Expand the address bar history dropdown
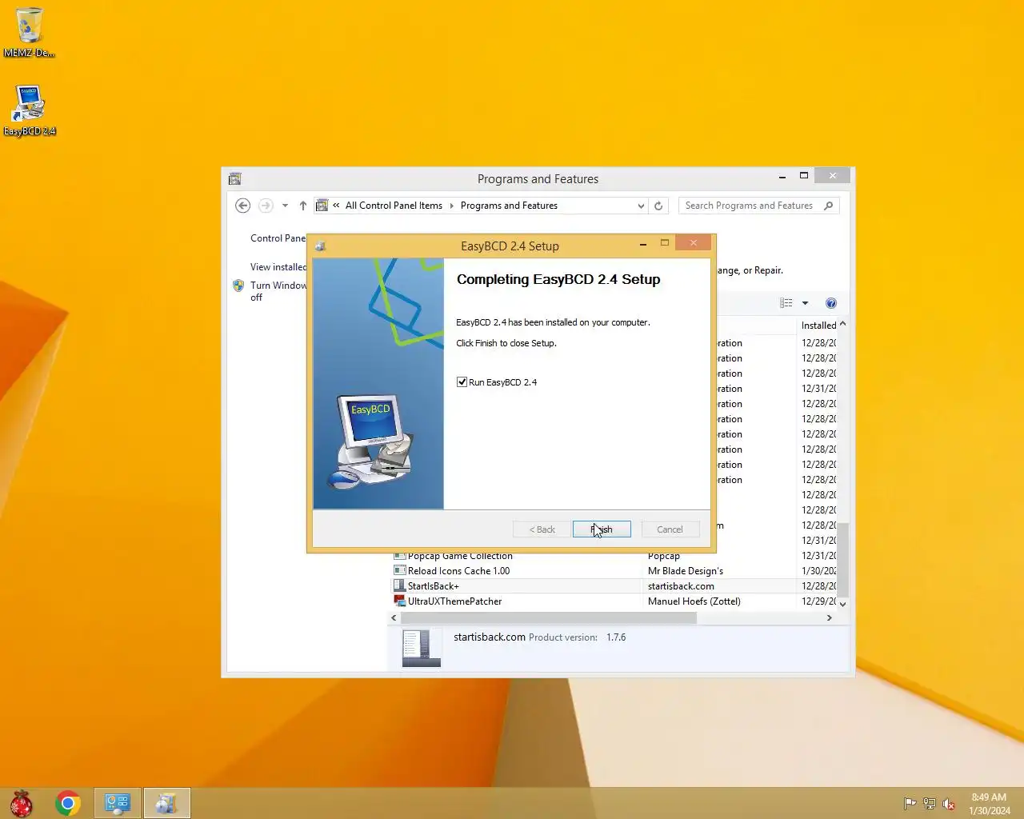Viewport: 1024px width, 819px height. click(x=641, y=206)
